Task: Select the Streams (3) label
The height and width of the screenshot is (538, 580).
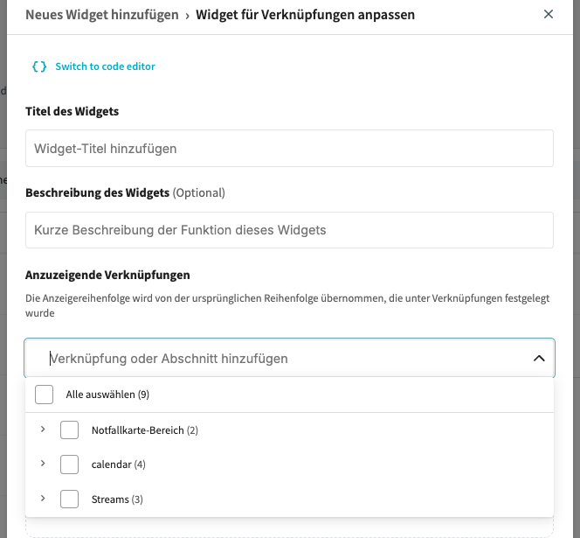Action: (117, 500)
